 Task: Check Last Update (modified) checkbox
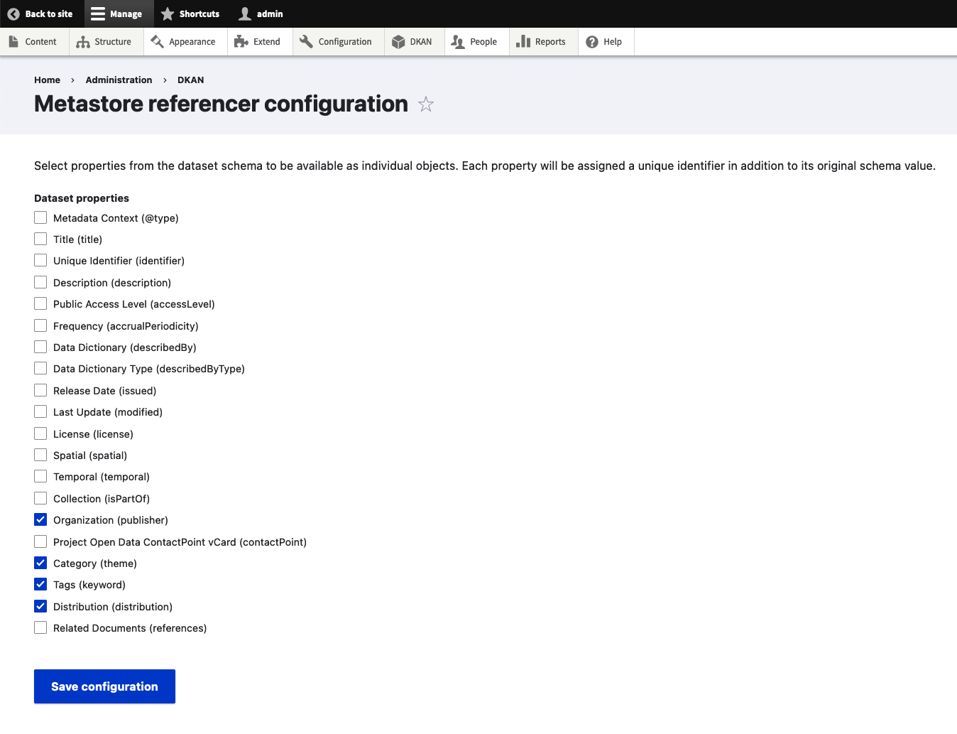tap(40, 411)
